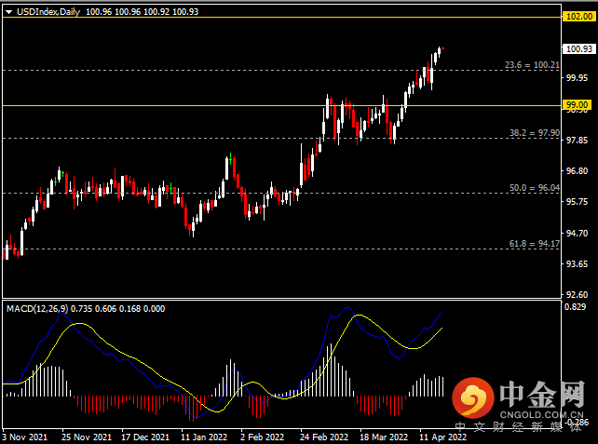Image resolution: width=598 pixels, height=444 pixels.
Task: Select the 99.00 yellow price label
Action: [577, 105]
